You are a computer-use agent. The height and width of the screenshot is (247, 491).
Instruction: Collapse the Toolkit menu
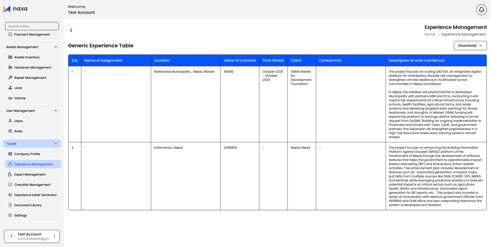pos(56,144)
